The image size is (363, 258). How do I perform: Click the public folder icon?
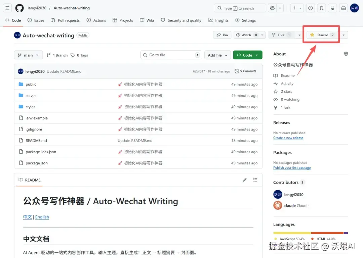(x=21, y=84)
